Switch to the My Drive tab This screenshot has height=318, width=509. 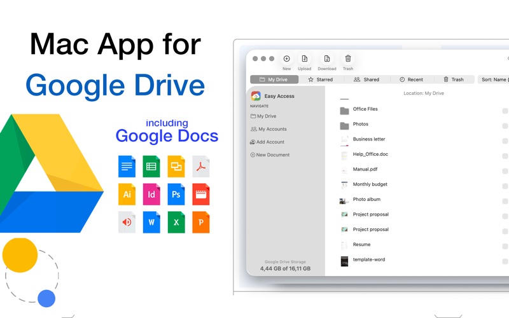[274, 79]
